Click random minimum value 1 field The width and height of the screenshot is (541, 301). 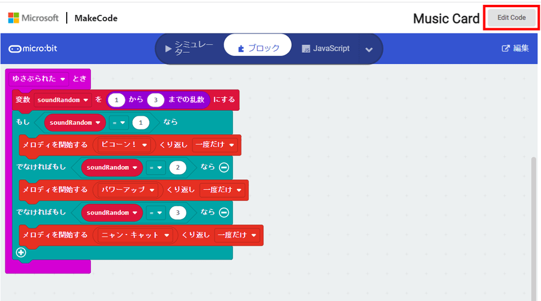116,100
